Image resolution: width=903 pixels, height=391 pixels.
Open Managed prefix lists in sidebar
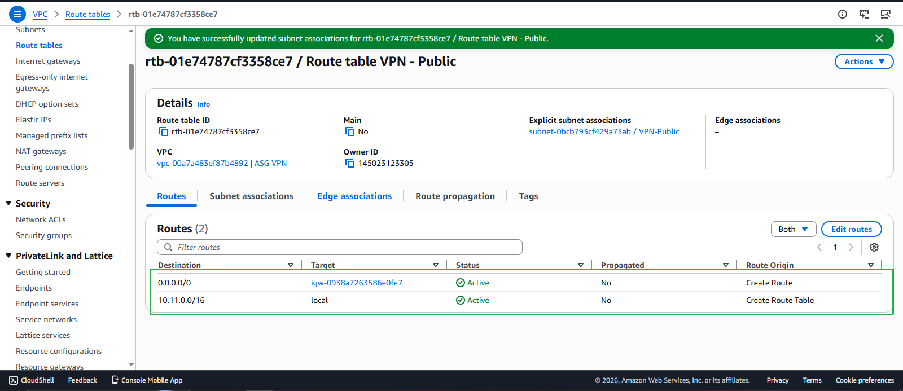(51, 135)
